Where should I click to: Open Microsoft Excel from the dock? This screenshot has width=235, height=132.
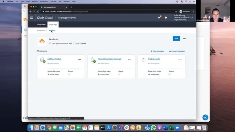(x=171, y=128)
